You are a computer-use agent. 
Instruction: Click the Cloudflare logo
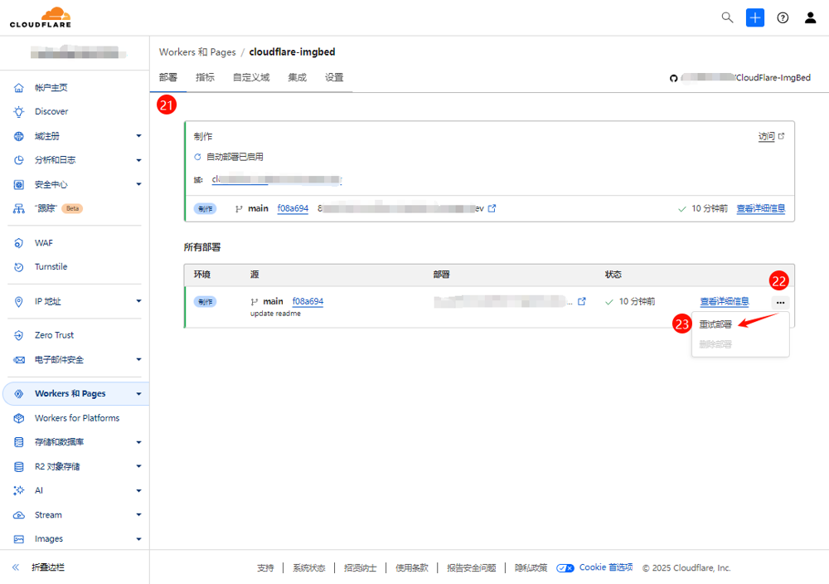click(x=41, y=17)
